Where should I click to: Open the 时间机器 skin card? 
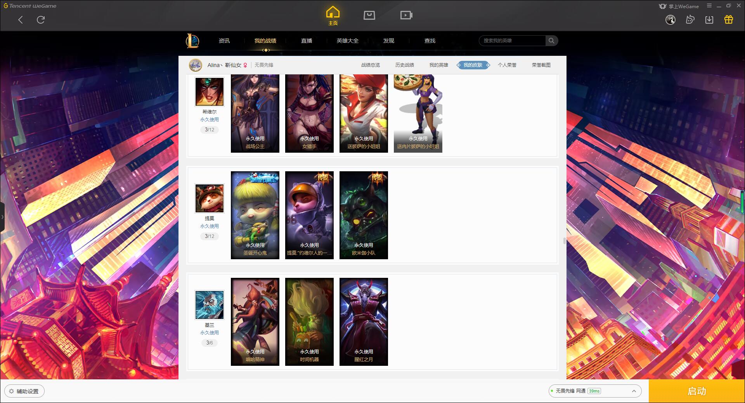coord(309,322)
